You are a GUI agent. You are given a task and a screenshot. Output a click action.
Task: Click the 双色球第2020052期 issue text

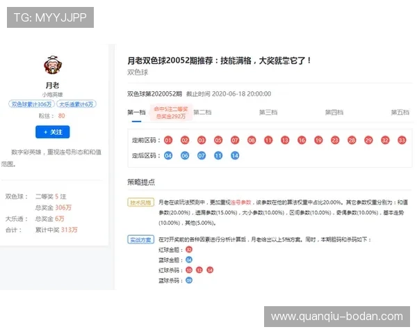(154, 94)
